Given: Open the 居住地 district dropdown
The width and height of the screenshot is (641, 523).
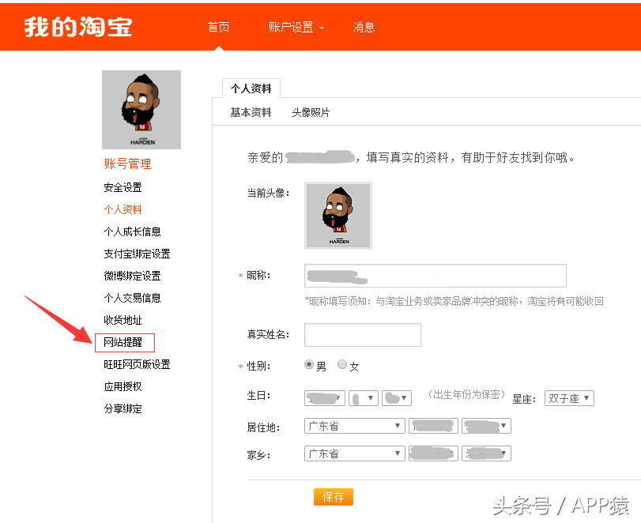Looking at the screenshot, I should [x=486, y=426].
